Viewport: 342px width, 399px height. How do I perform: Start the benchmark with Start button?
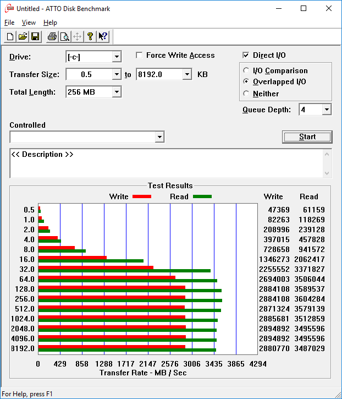307,137
